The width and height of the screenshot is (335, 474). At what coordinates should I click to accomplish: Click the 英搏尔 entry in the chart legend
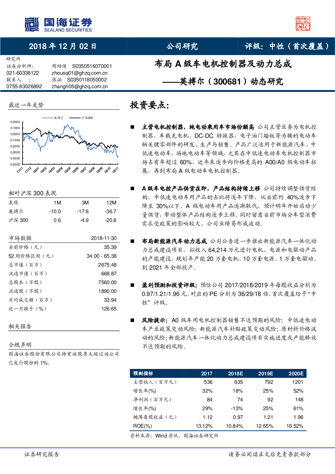point(52,118)
